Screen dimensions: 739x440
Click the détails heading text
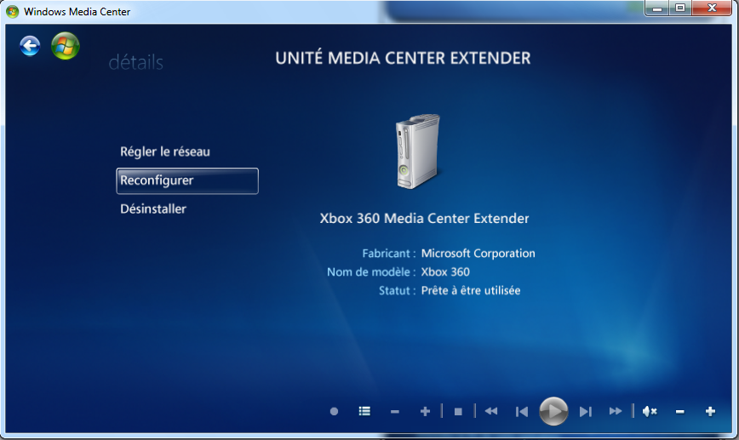(x=135, y=62)
